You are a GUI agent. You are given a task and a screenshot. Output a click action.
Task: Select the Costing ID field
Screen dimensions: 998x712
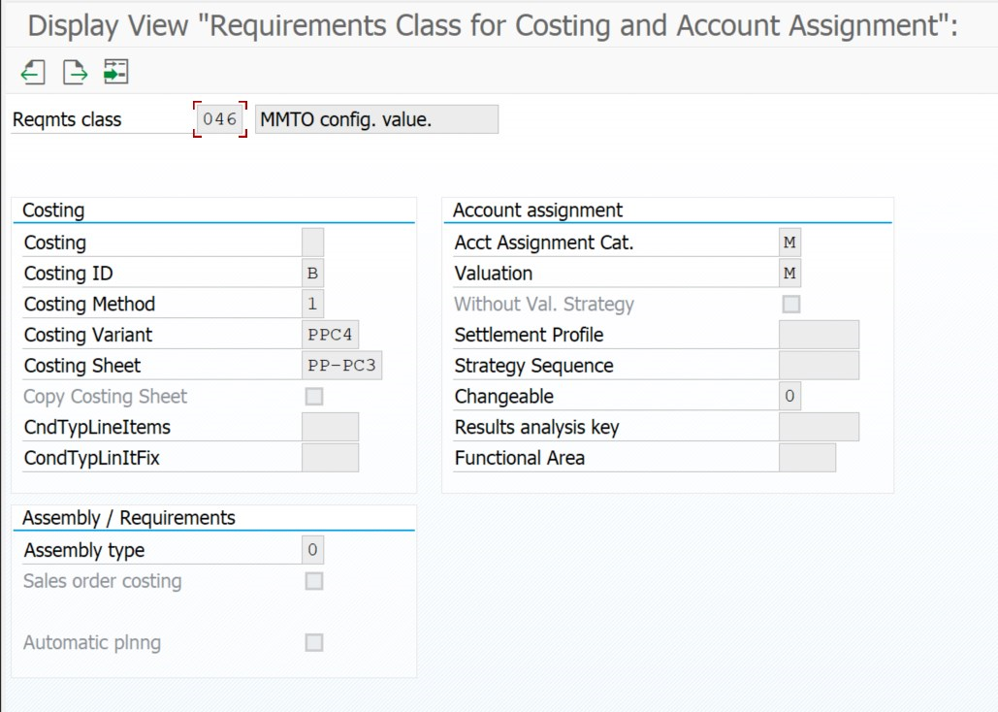click(x=312, y=274)
